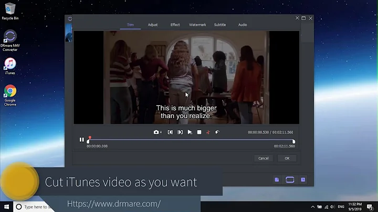Open the Effect tab

[175, 25]
